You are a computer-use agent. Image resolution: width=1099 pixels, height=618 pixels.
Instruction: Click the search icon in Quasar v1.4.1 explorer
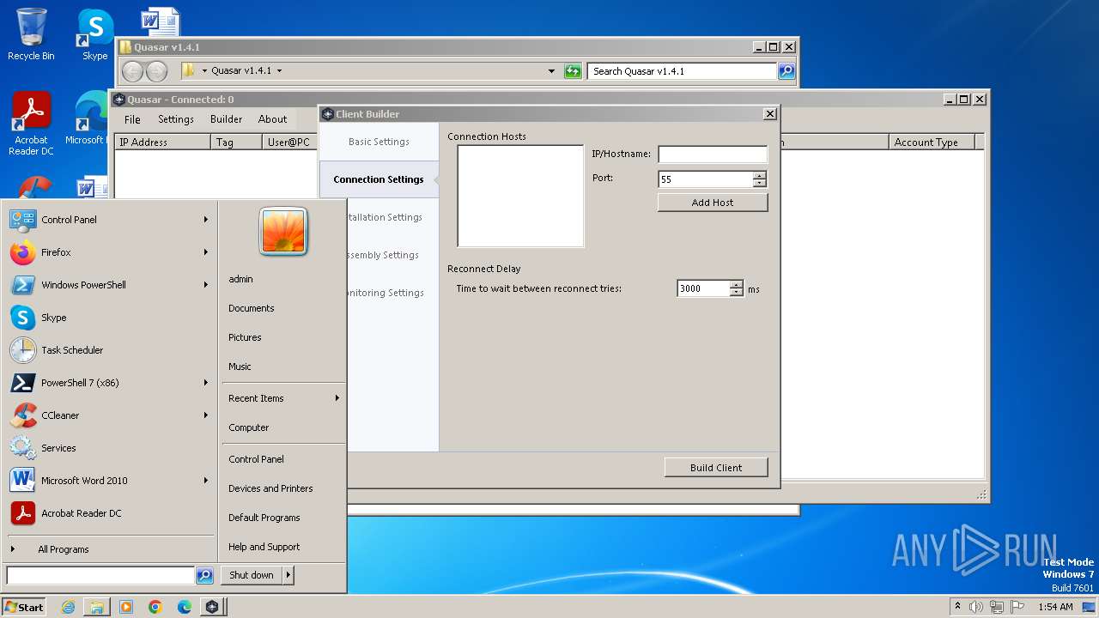786,71
